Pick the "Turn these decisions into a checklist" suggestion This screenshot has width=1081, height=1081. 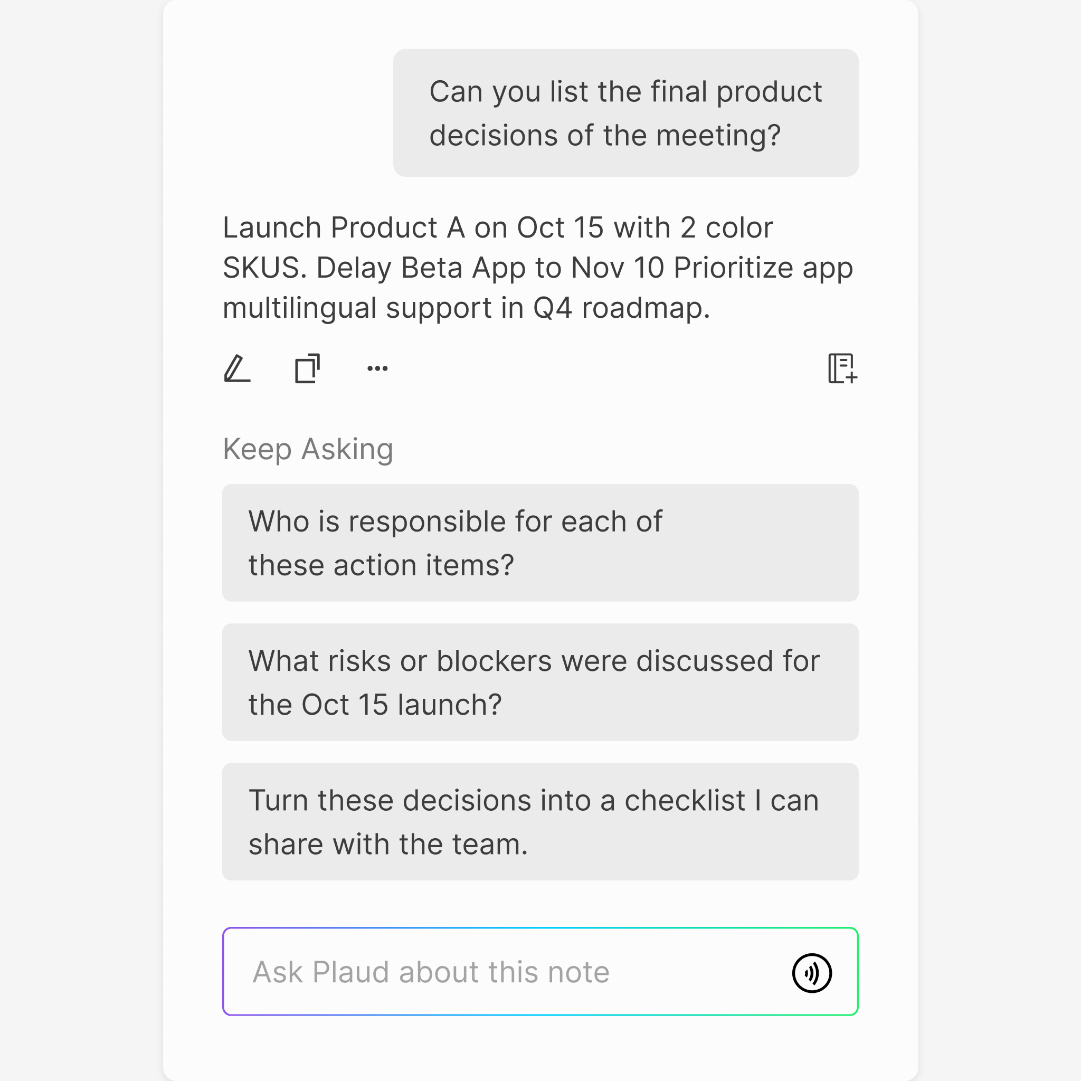540,821
